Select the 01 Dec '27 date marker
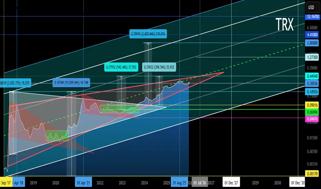The image size is (321, 189). [231, 182]
